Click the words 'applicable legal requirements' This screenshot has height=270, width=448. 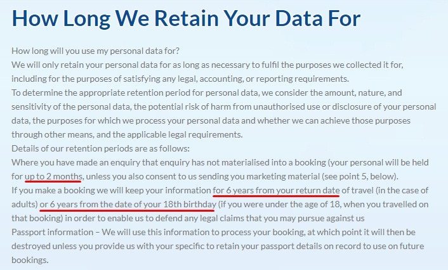pos(185,134)
